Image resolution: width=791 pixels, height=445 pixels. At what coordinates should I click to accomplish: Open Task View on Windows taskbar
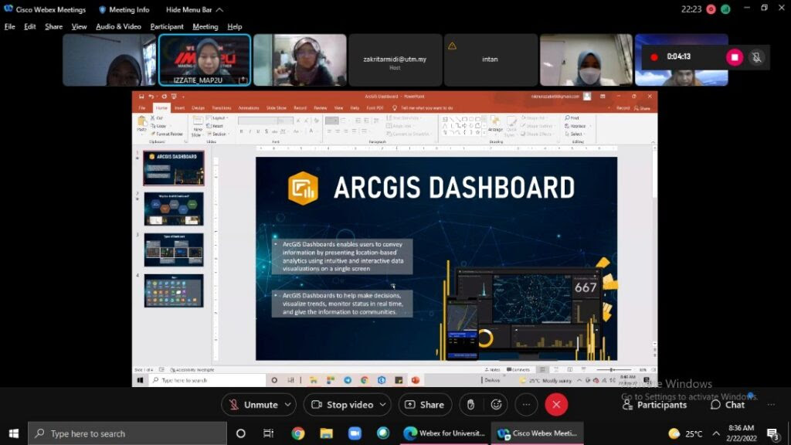[268, 433]
